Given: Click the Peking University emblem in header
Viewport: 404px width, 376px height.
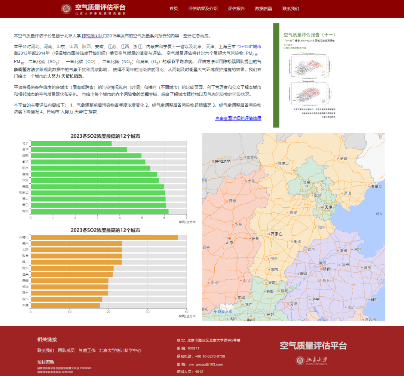Looking at the screenshot, I should 67,9.
